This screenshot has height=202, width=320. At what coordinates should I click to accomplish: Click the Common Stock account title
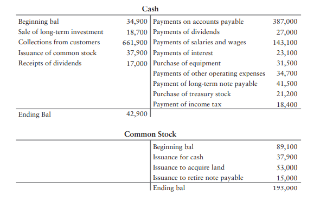click(x=150, y=134)
